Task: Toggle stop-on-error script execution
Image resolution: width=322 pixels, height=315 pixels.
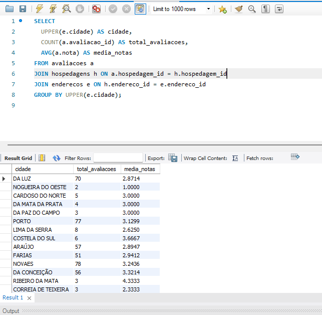Action: (x=97, y=9)
